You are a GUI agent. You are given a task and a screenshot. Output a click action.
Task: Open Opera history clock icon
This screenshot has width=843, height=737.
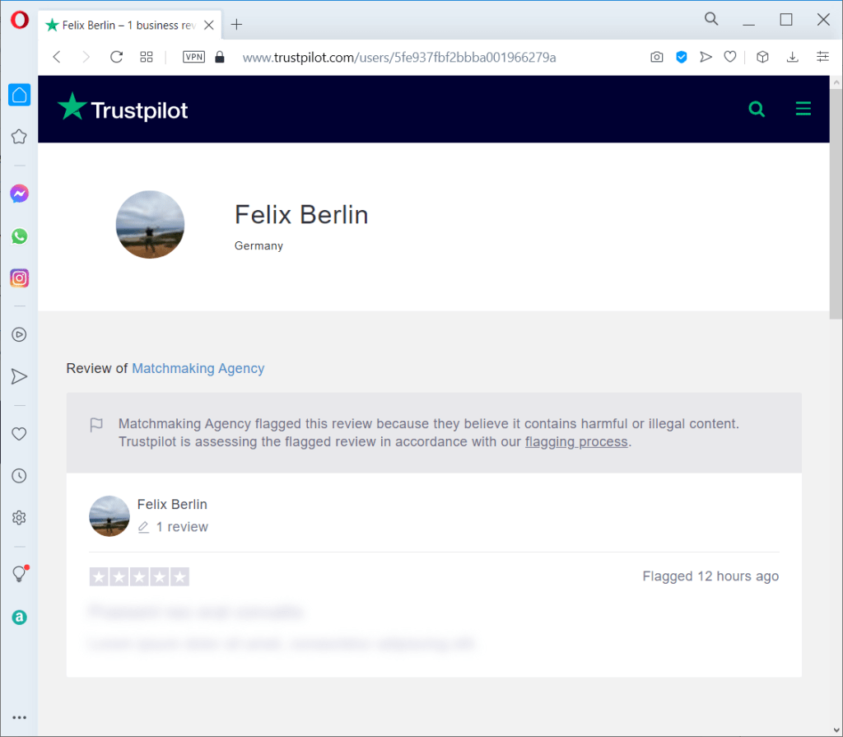tap(19, 476)
